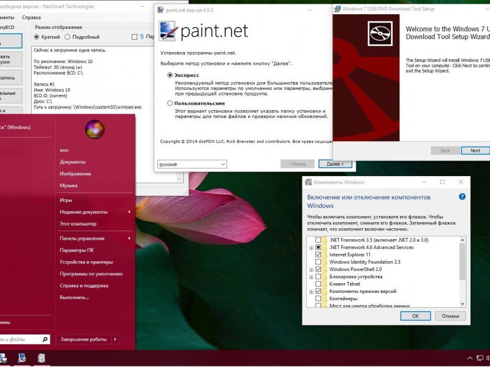Image resolution: width=490 pixels, height=367 pixels.
Task: Click the Start menu search input field
Action: click(21, 339)
